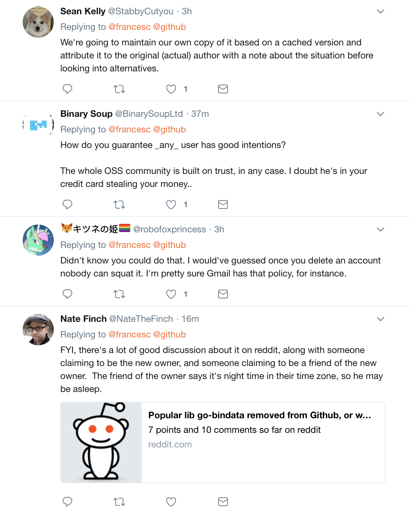
Task: Share robofoxprincess's tweet by direct message
Action: pos(223,294)
